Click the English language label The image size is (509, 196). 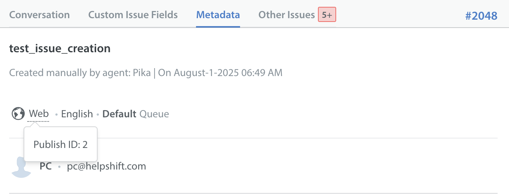coord(77,114)
